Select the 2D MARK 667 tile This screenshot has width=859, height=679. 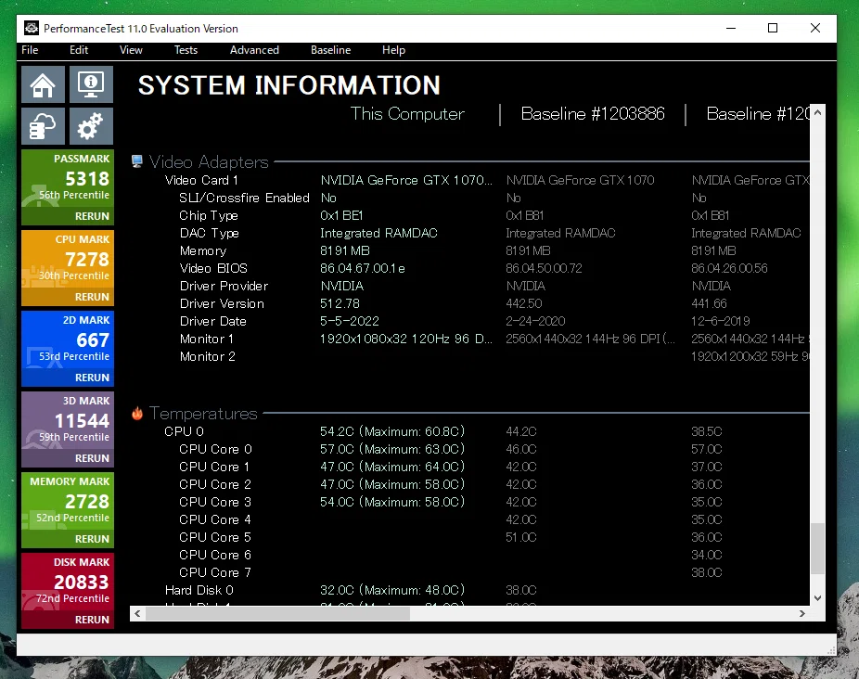68,348
